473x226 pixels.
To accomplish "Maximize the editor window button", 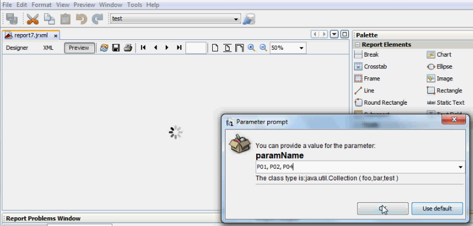I will (x=344, y=34).
